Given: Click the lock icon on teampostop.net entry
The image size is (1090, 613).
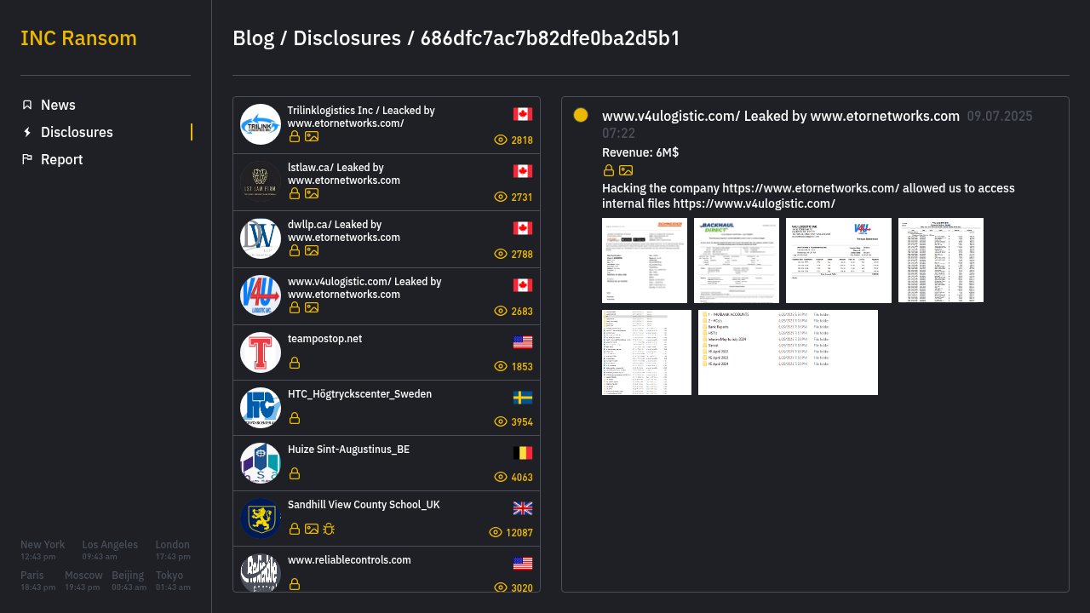Looking at the screenshot, I should [295, 363].
